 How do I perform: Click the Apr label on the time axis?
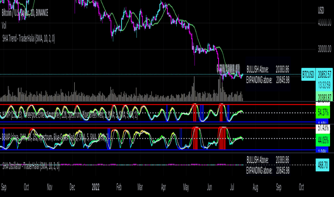(x=163, y=187)
